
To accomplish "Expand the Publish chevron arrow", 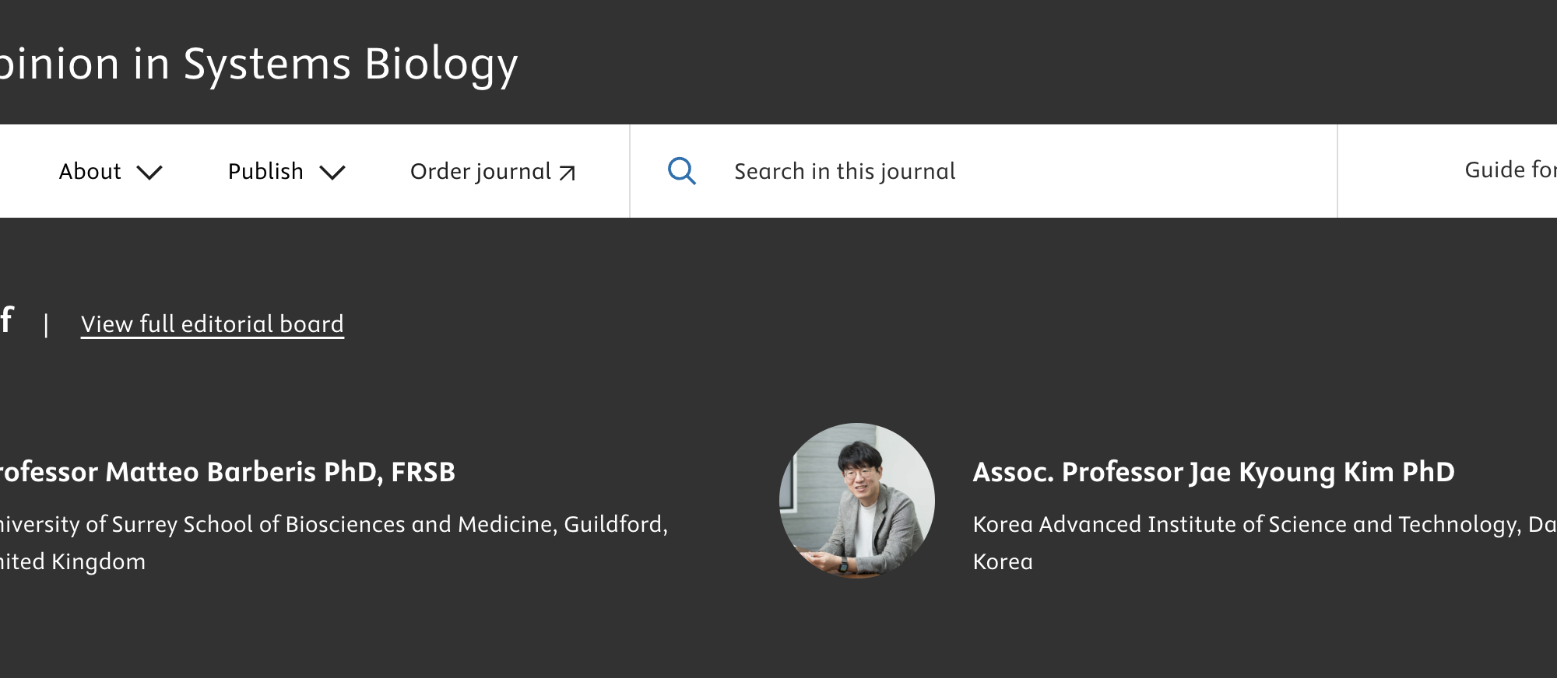I will pos(332,173).
